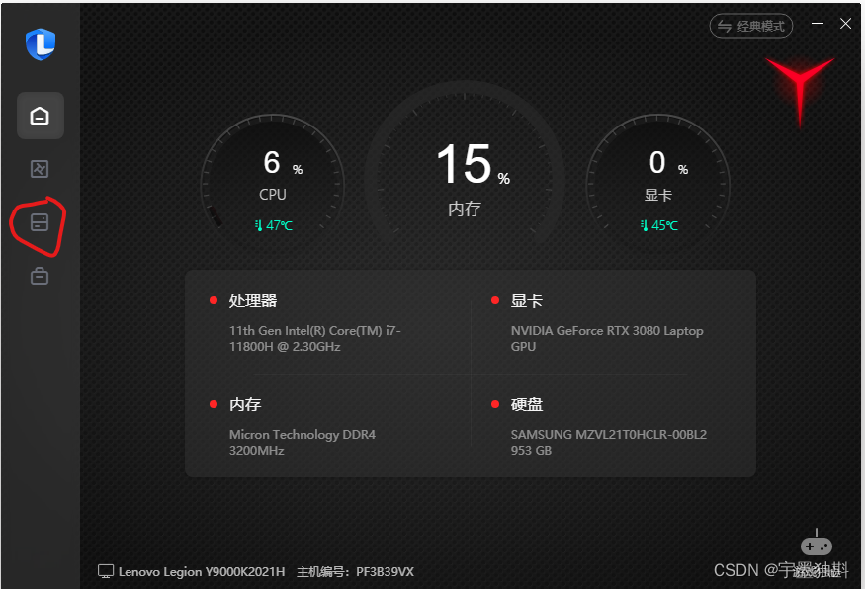
Task: Select the 显卡 graphics card heading in info panel
Action: [x=527, y=301]
